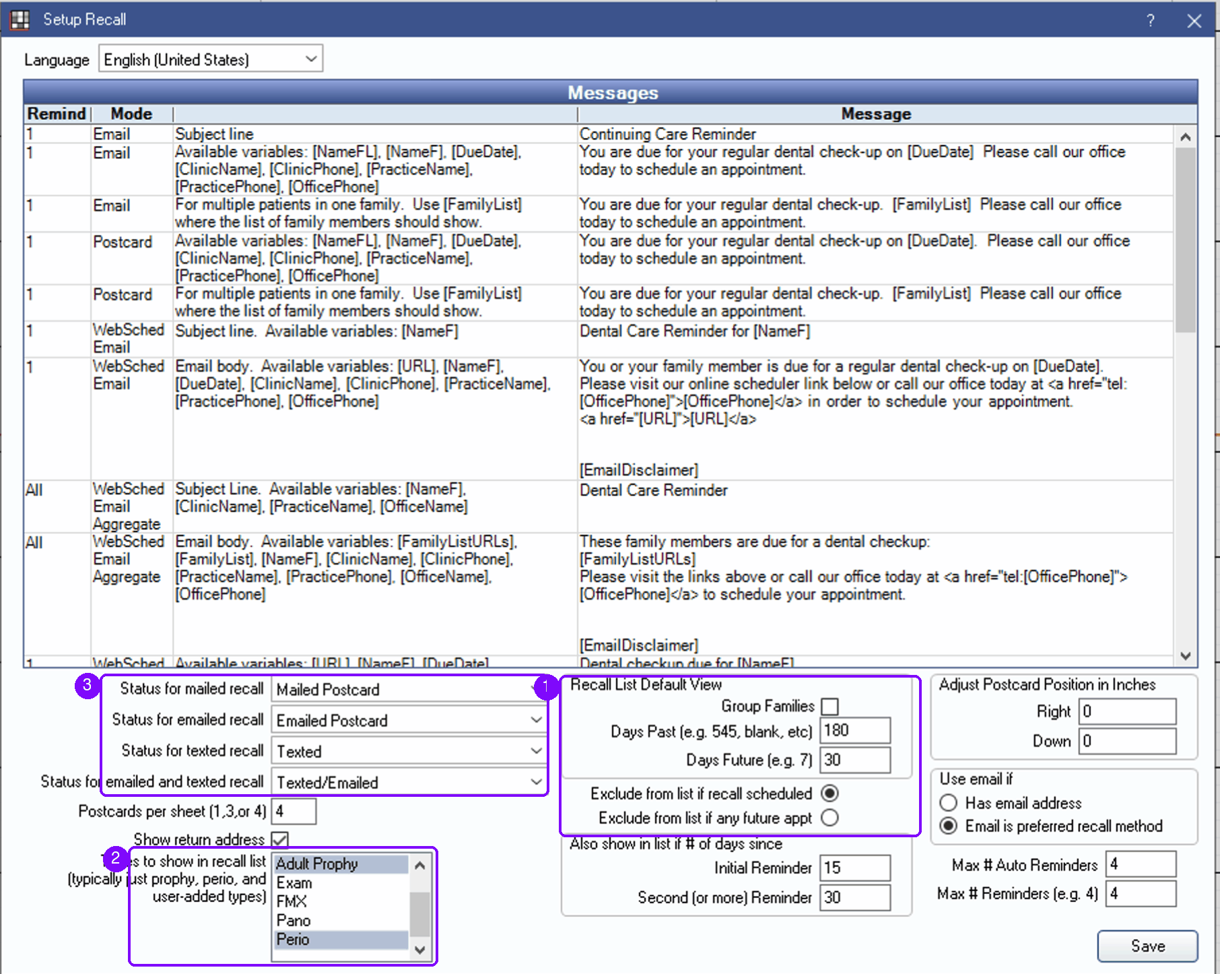Image resolution: width=1220 pixels, height=974 pixels.
Task: Select Exclude from list if recall scheduled
Action: (830, 793)
